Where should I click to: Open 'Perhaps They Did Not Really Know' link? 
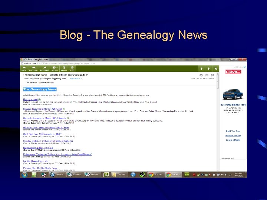point(40,168)
